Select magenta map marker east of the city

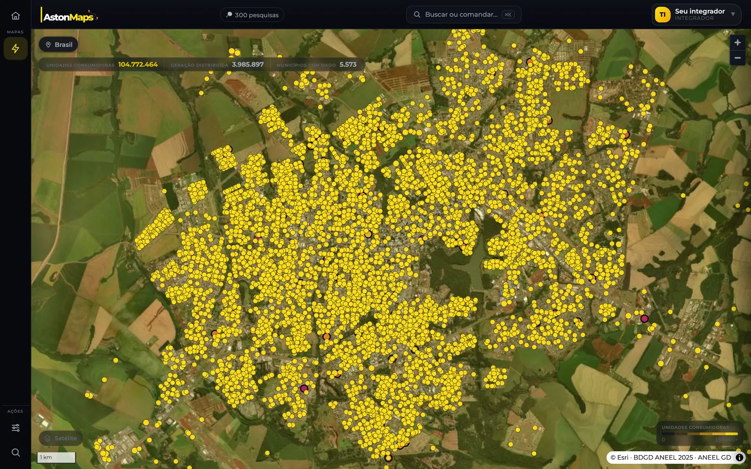pyautogui.click(x=644, y=318)
